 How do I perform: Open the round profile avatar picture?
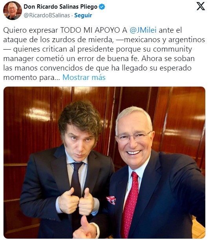[13, 11]
